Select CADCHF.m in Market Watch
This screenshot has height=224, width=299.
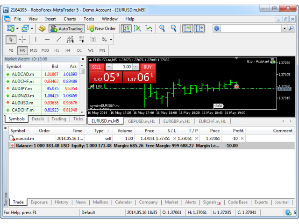coord(42,110)
